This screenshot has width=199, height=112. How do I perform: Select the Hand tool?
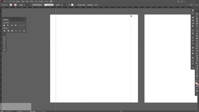click(x=197, y=76)
